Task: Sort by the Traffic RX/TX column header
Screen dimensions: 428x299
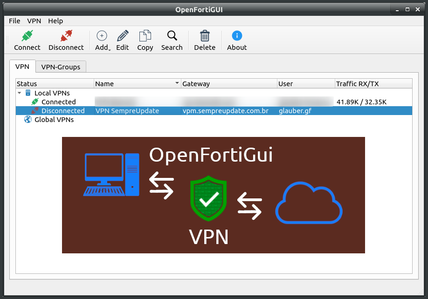Action: (x=373, y=84)
